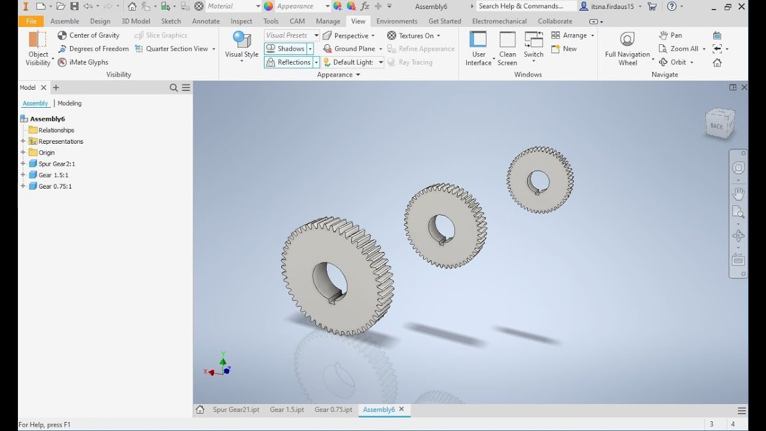766x431 pixels.
Task: Switch to the 3D Model ribbon tab
Action: coord(136,21)
